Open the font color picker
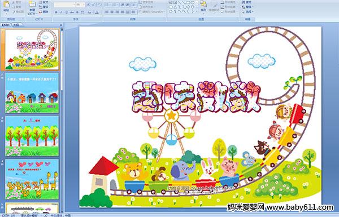The image size is (339, 217). click(x=97, y=12)
